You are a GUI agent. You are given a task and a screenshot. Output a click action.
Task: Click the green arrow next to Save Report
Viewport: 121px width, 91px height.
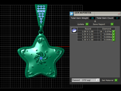pos(112,24)
